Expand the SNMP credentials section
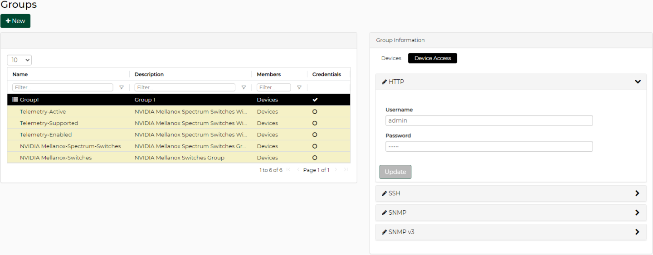 [x=637, y=212]
